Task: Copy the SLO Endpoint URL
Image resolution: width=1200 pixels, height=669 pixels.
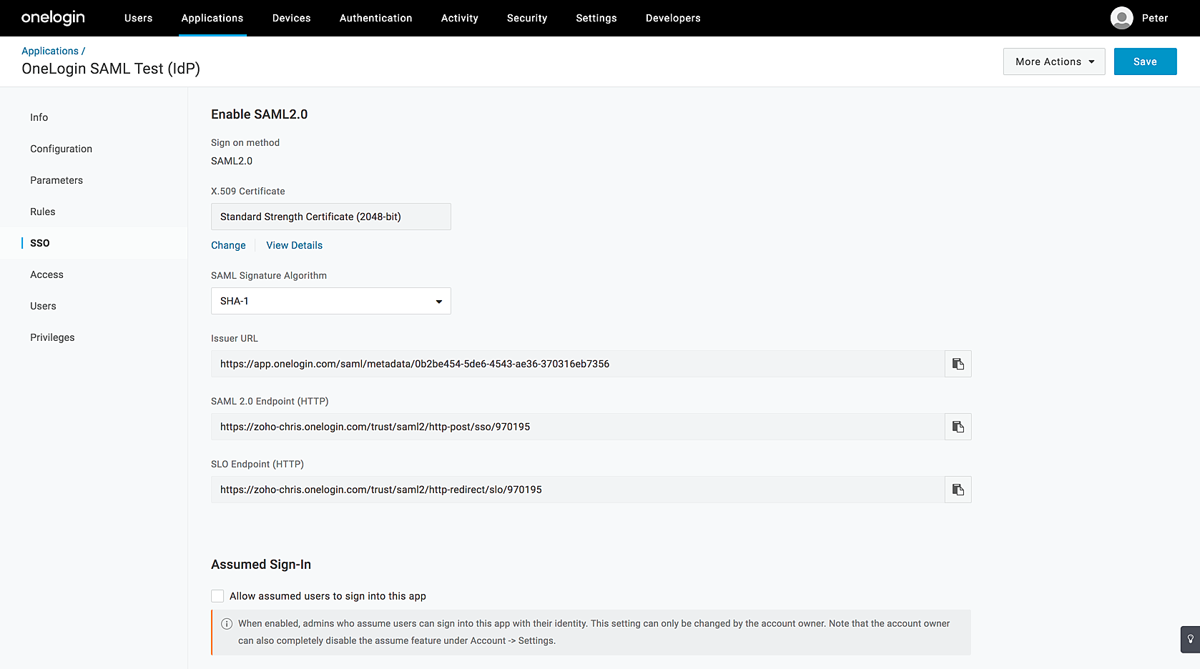Action: 958,490
